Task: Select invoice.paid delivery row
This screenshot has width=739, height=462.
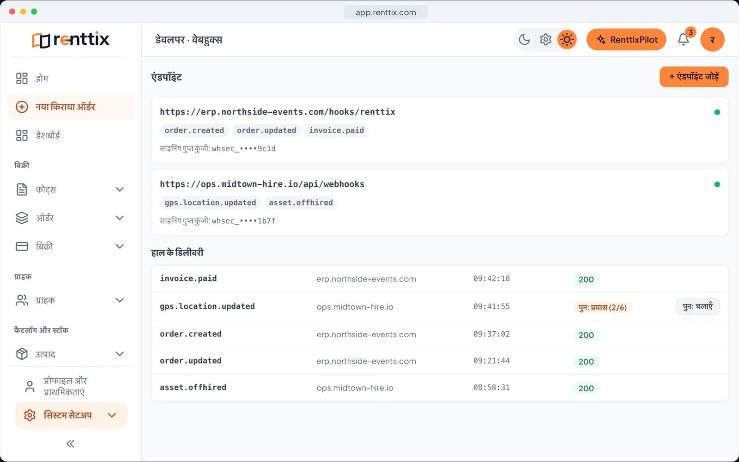Action: click(440, 279)
